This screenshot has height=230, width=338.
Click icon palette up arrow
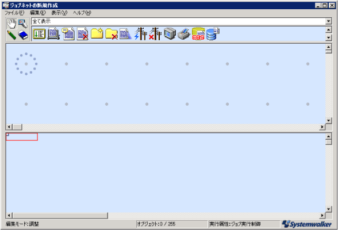[329, 29]
